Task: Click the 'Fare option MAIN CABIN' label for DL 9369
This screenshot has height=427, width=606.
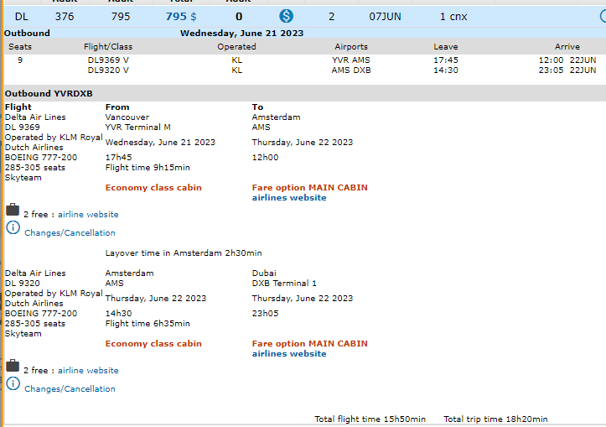Action: coord(309,188)
